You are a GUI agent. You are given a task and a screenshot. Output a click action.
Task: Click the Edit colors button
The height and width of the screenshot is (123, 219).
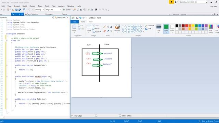coord(211,29)
